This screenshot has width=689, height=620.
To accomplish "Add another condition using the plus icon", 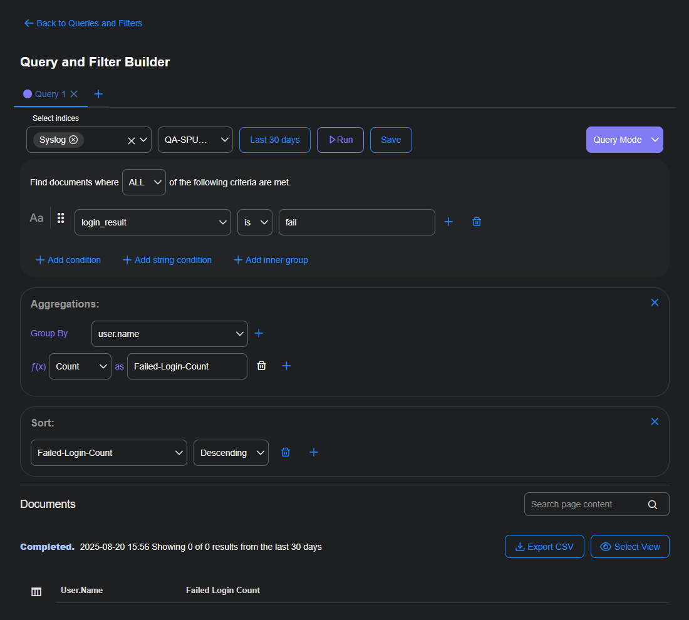I will (448, 222).
